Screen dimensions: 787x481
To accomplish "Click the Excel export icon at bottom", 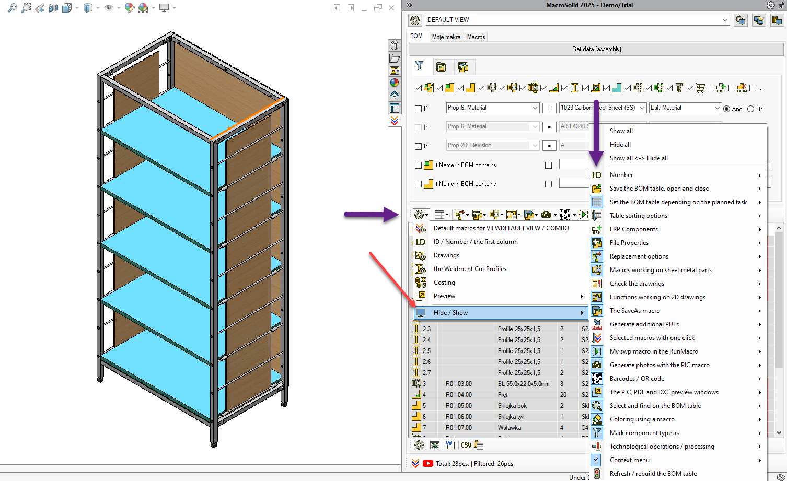I will click(x=435, y=445).
